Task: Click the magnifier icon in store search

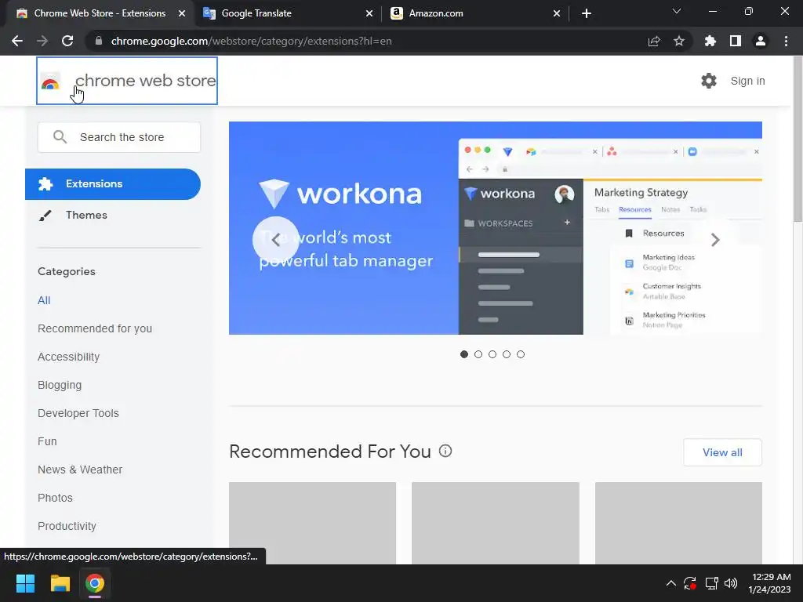Action: (x=60, y=136)
